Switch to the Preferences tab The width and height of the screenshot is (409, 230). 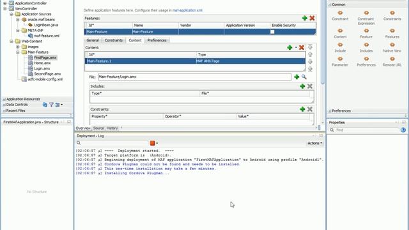point(157,40)
